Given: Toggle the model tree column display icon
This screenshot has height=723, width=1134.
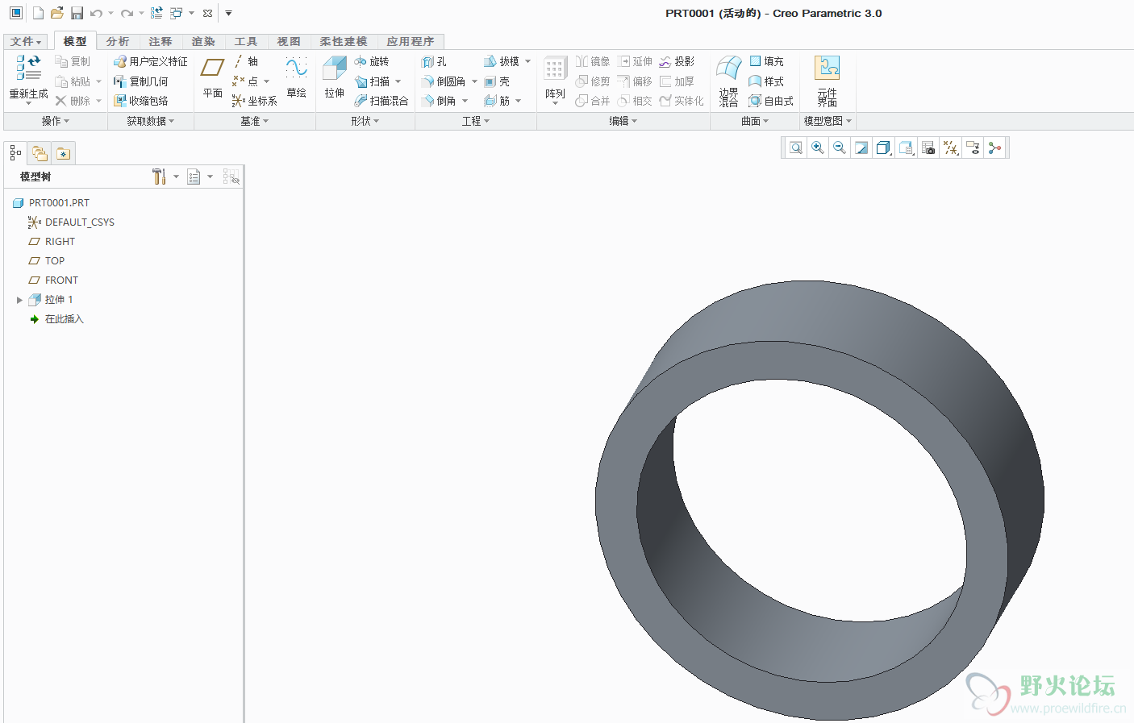Looking at the screenshot, I should pyautogui.click(x=231, y=177).
